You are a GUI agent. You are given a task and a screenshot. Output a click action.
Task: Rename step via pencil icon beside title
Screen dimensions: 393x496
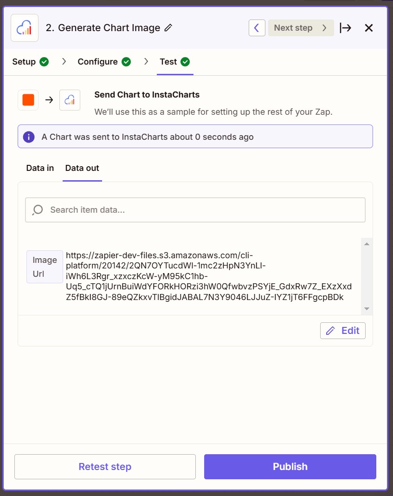[x=168, y=28]
